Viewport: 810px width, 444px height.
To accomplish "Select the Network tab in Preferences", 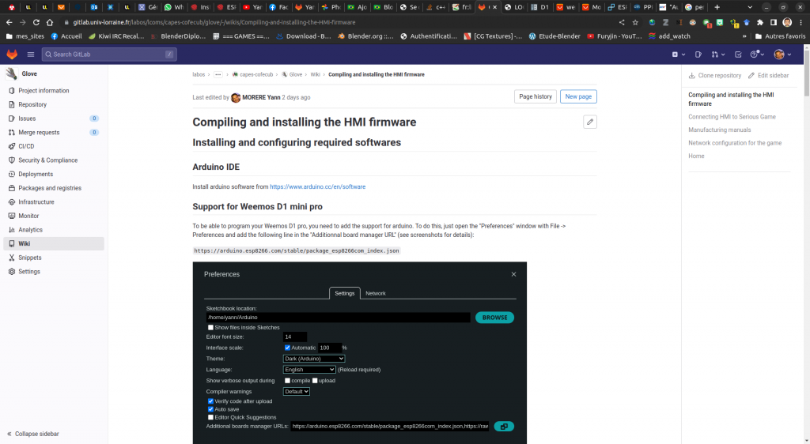I will (x=375, y=293).
